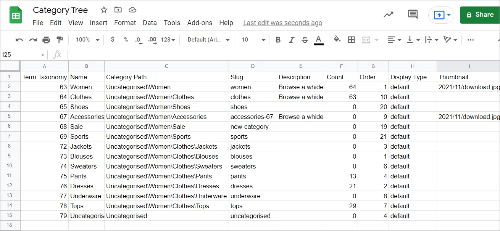The width and height of the screenshot is (500, 231).
Task: Decrease decimal places
Action: [138, 40]
